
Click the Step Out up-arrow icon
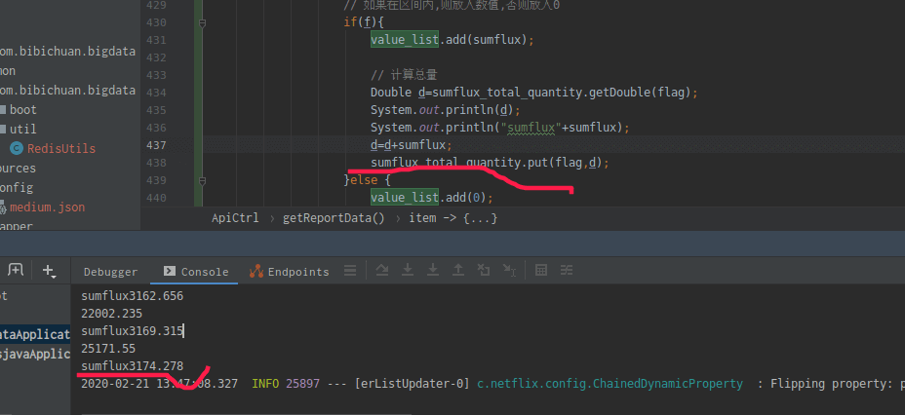(458, 271)
